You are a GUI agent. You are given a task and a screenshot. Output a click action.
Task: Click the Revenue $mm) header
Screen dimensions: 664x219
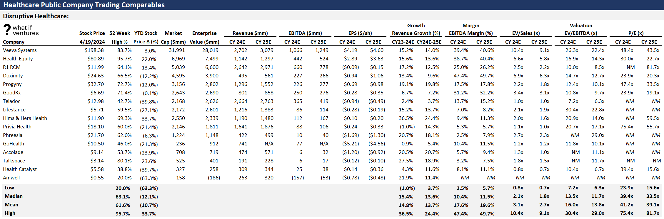[x=250, y=33]
